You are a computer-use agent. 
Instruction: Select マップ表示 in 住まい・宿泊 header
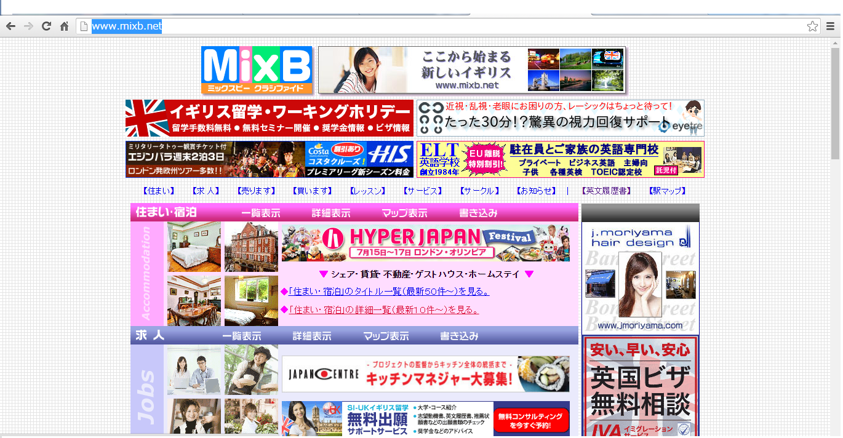404,213
